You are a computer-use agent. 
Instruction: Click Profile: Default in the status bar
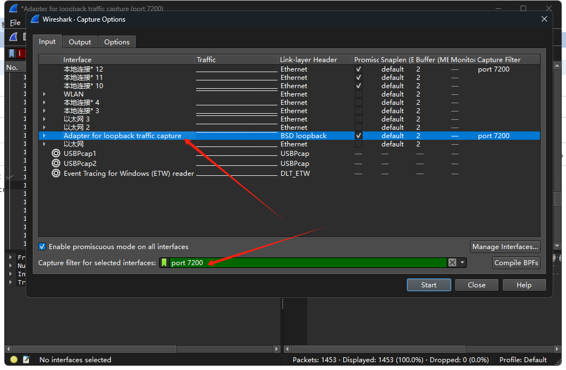(523, 360)
